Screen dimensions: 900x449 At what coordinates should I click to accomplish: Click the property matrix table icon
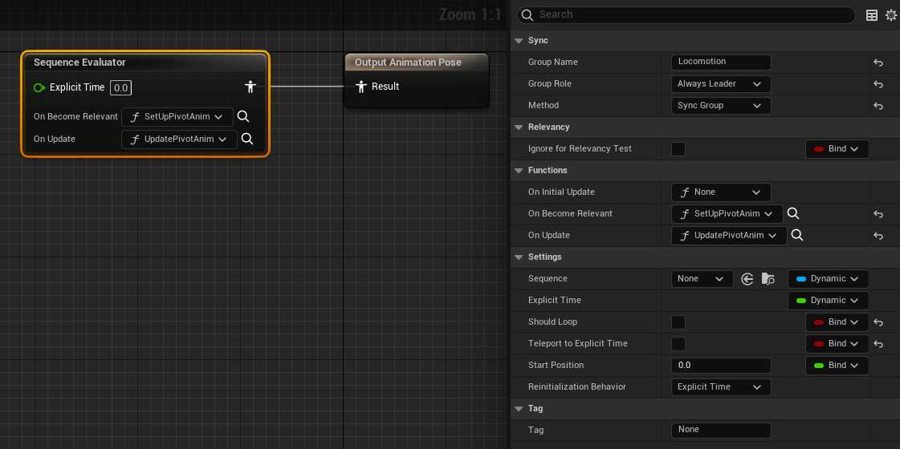(872, 15)
